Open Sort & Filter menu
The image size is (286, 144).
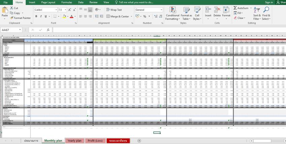point(257,13)
